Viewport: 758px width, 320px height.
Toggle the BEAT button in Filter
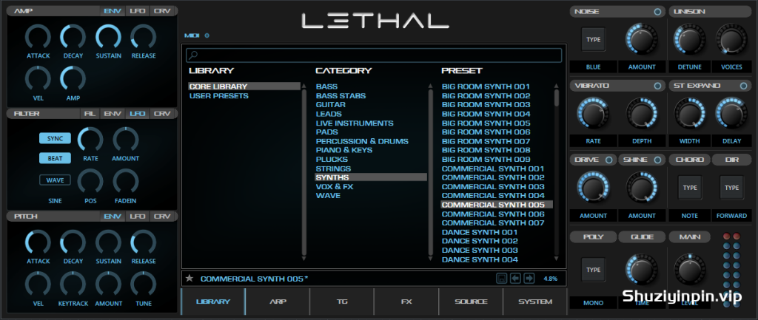click(55, 158)
